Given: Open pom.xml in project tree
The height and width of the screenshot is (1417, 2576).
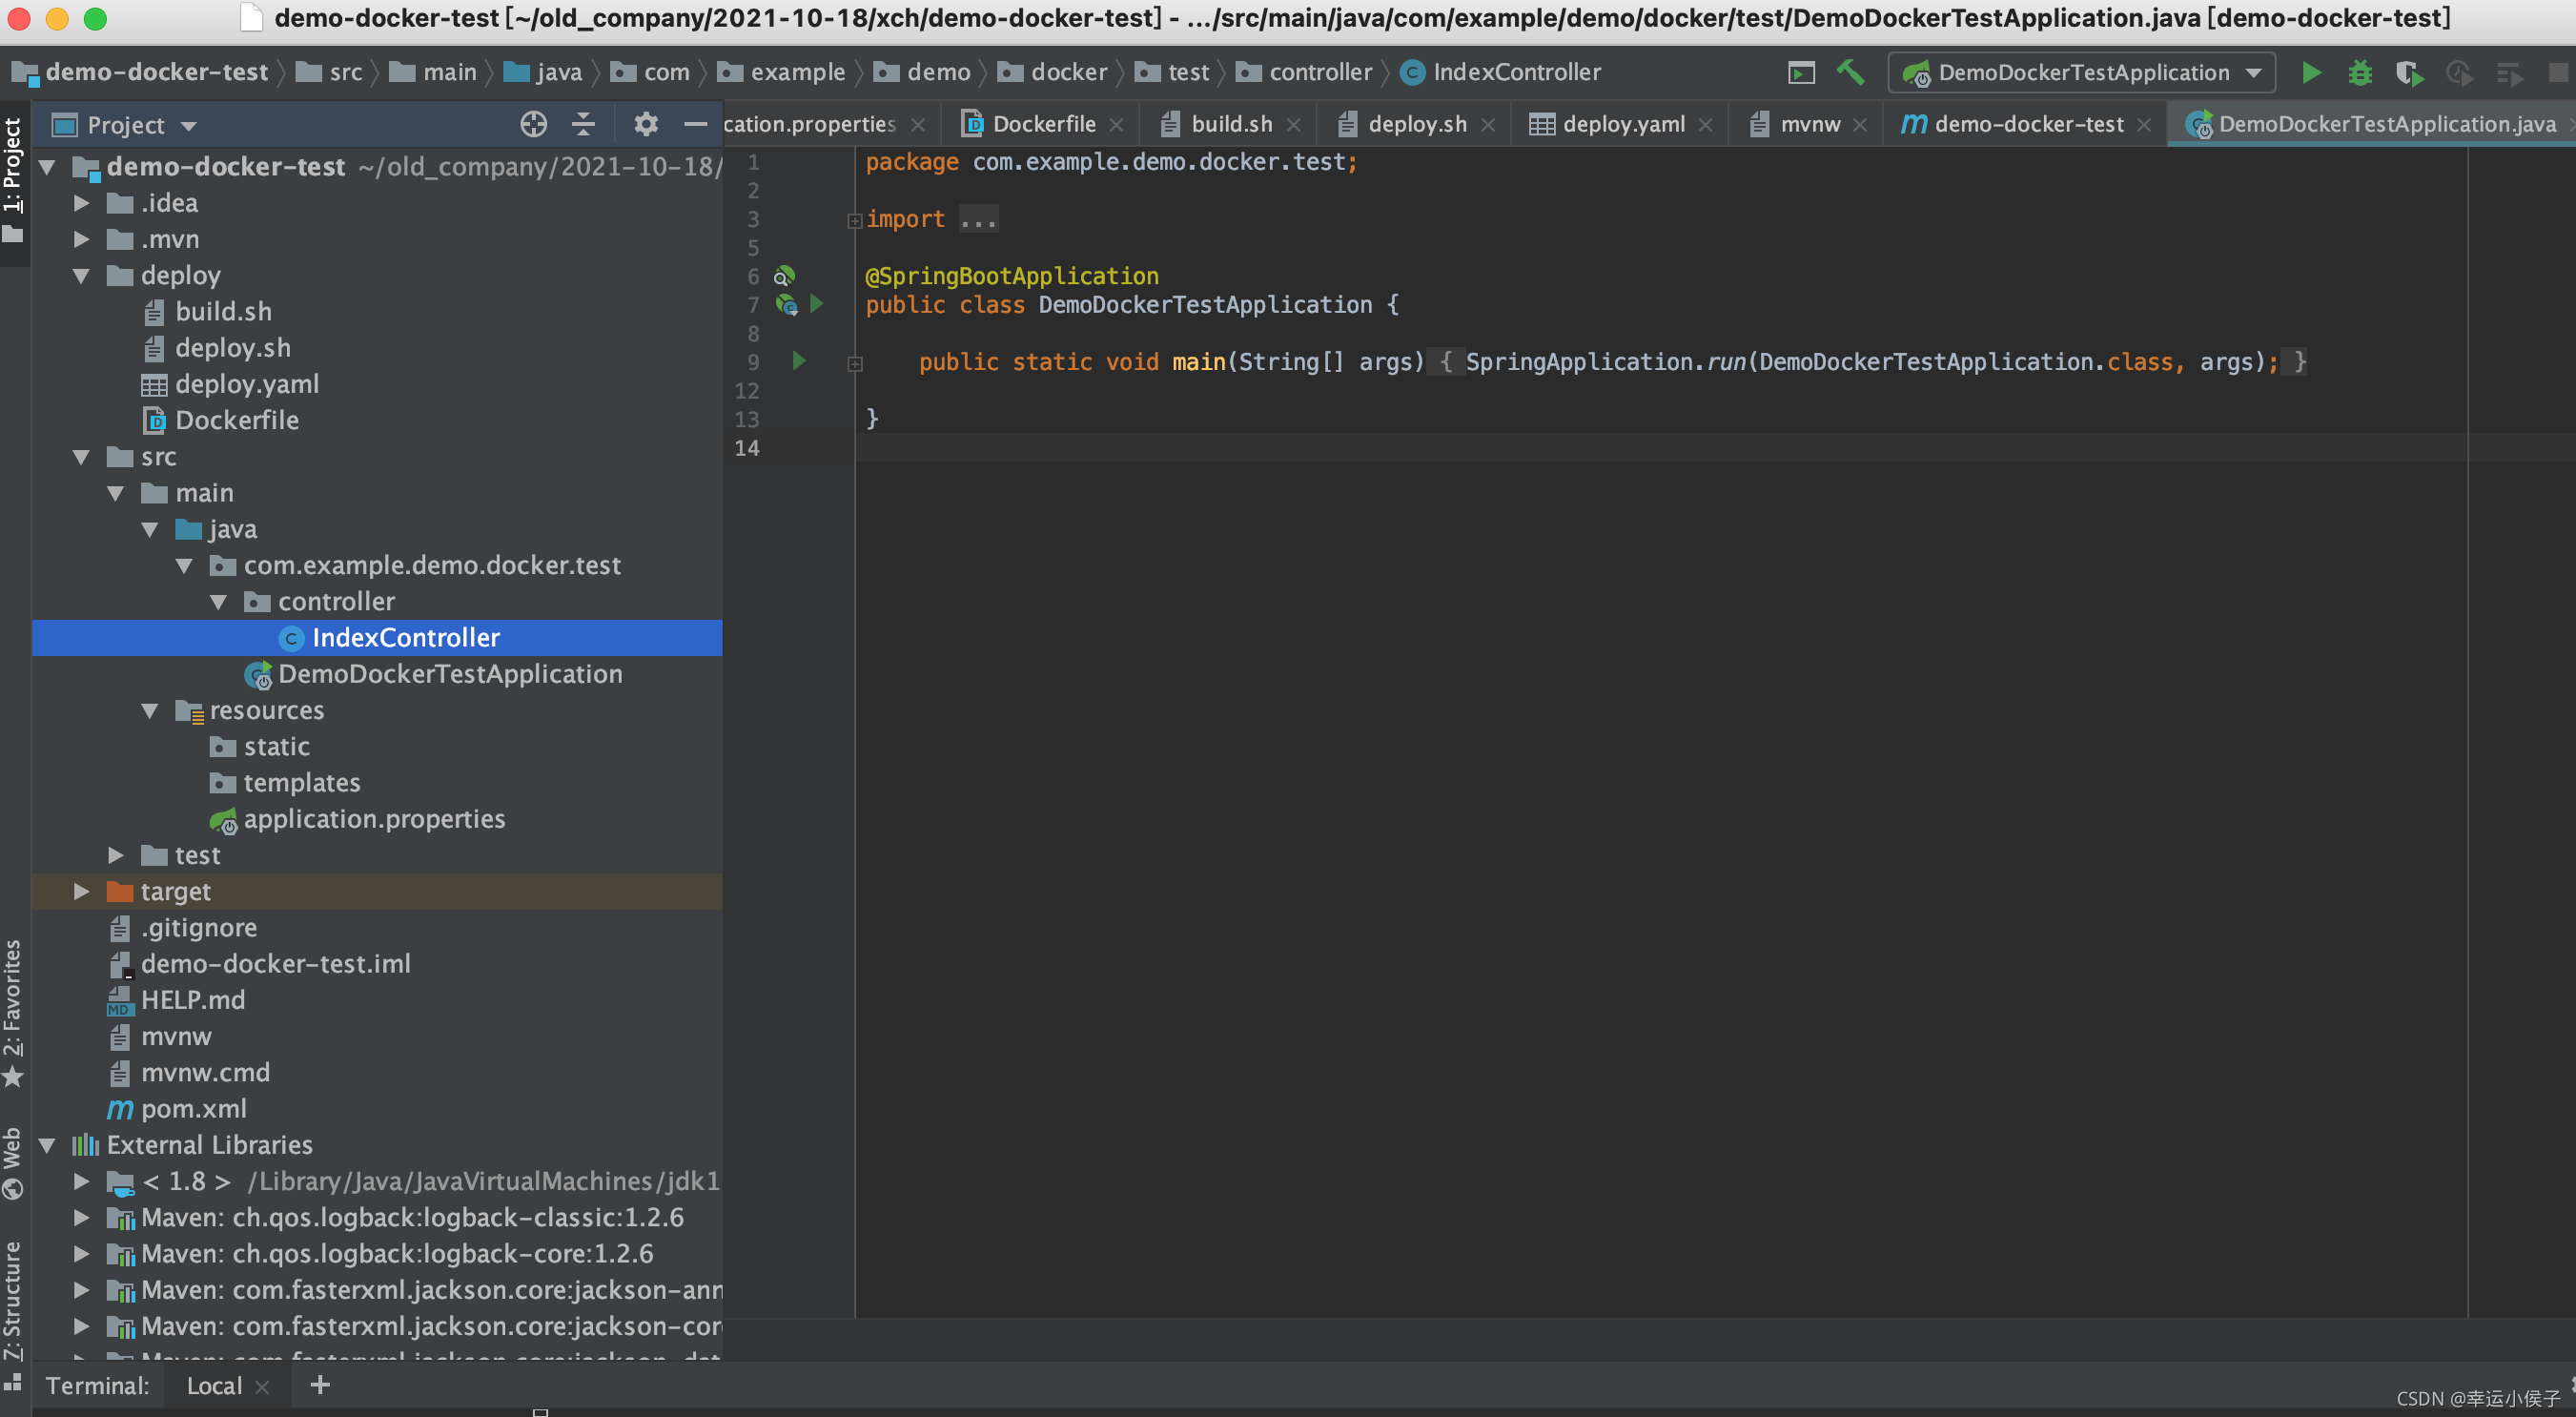Looking at the screenshot, I should [x=193, y=1109].
